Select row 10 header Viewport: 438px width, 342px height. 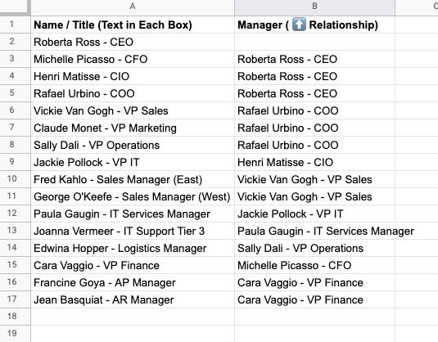(11, 179)
